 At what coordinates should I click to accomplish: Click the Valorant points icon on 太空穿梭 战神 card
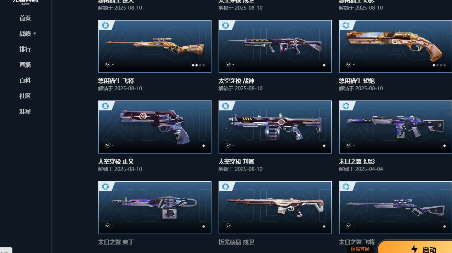[228, 64]
